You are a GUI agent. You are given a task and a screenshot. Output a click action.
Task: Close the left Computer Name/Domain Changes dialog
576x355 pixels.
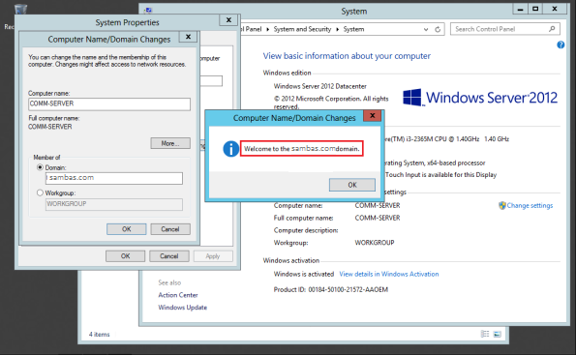click(188, 37)
